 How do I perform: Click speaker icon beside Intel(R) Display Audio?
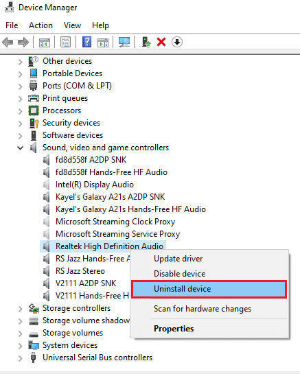tap(46, 185)
